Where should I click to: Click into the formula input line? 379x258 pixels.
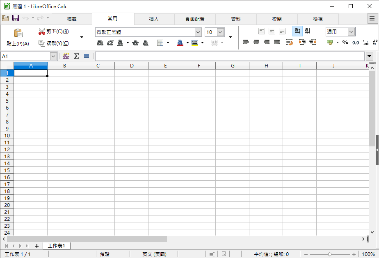[x=230, y=56]
